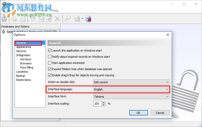202x127 pixels.
Task: Click the Cancel button
Action: tap(160, 113)
